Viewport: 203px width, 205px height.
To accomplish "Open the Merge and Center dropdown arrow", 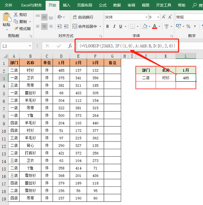I will click(x=100, y=26).
